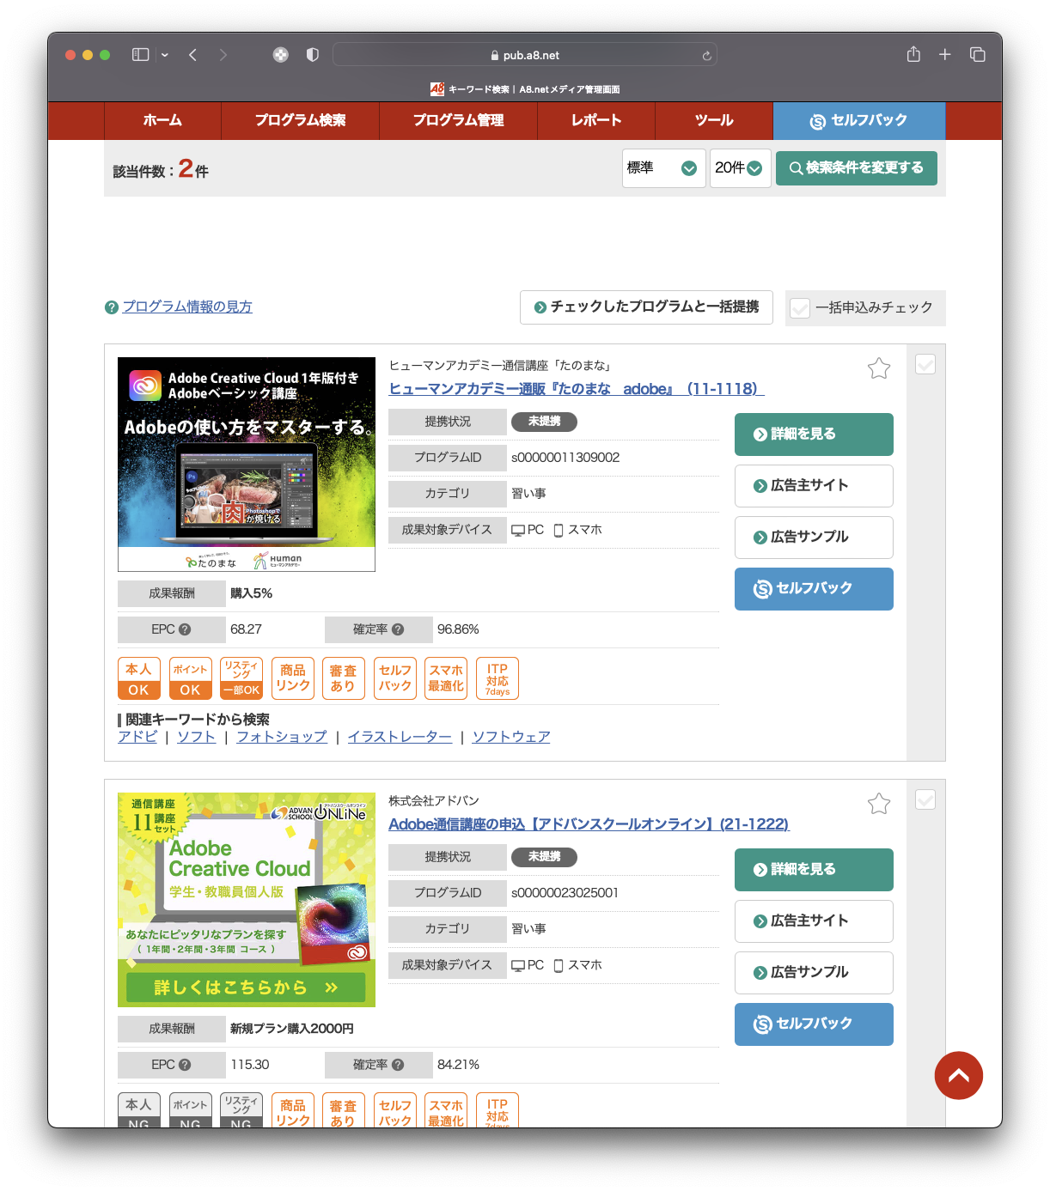This screenshot has height=1191, width=1050.
Task: Click the program ID s00000011309002
Action: click(x=565, y=458)
